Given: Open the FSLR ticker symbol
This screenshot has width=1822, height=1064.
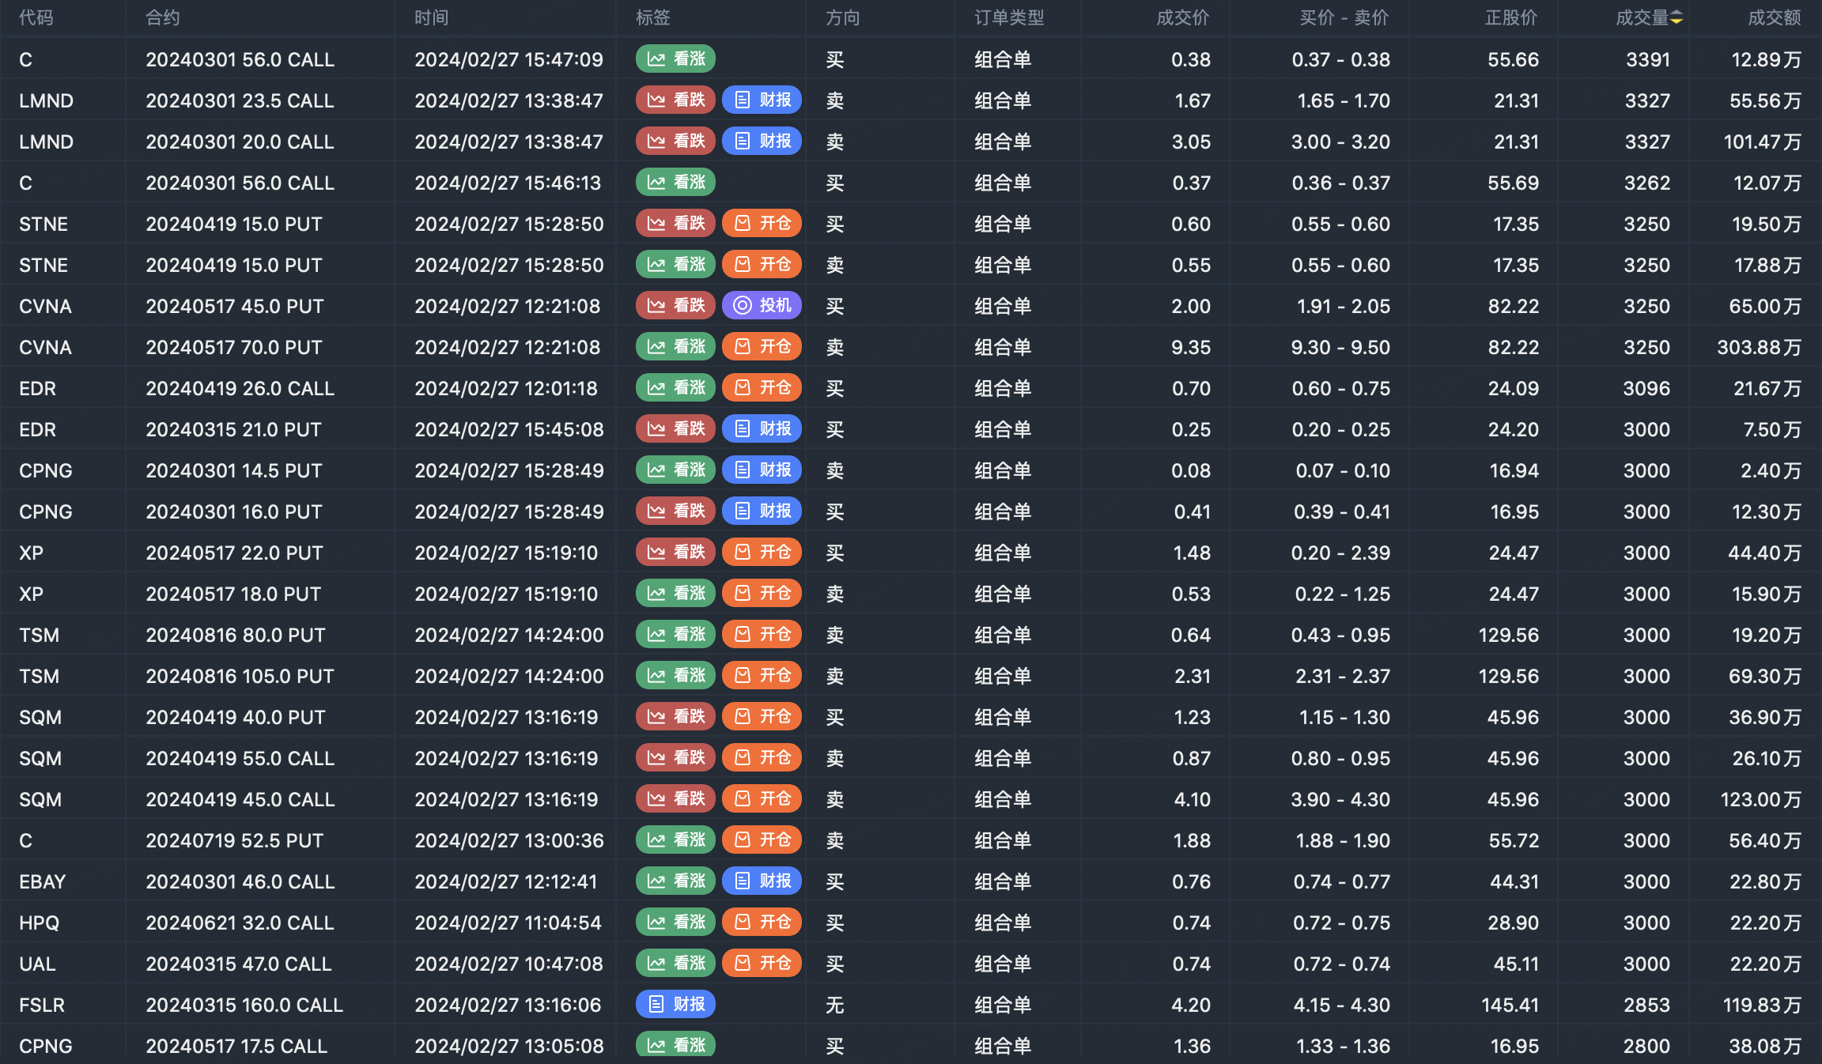Looking at the screenshot, I should tap(42, 1005).
